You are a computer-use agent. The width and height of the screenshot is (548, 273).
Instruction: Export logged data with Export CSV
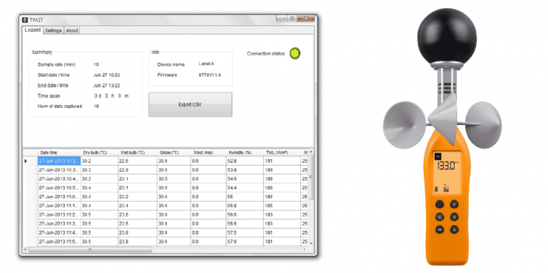tap(190, 104)
